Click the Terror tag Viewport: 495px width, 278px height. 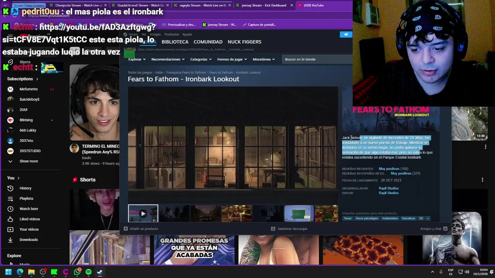[348, 218]
